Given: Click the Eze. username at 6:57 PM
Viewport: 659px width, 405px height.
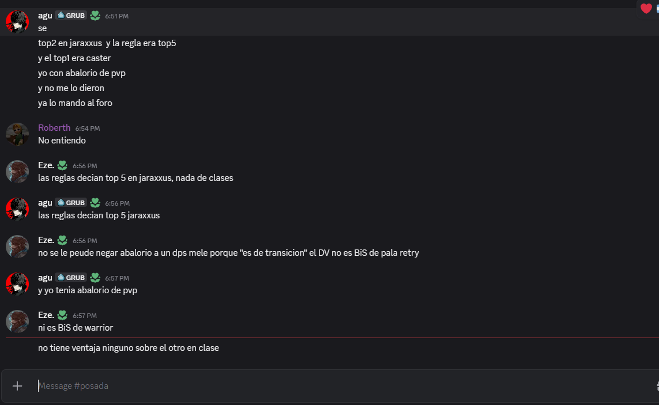Looking at the screenshot, I should [46, 315].
